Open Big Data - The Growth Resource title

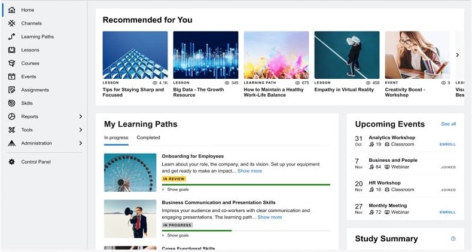click(199, 92)
